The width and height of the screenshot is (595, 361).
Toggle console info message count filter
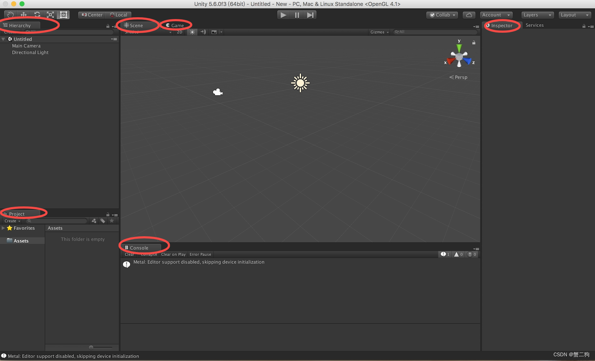[x=445, y=254]
